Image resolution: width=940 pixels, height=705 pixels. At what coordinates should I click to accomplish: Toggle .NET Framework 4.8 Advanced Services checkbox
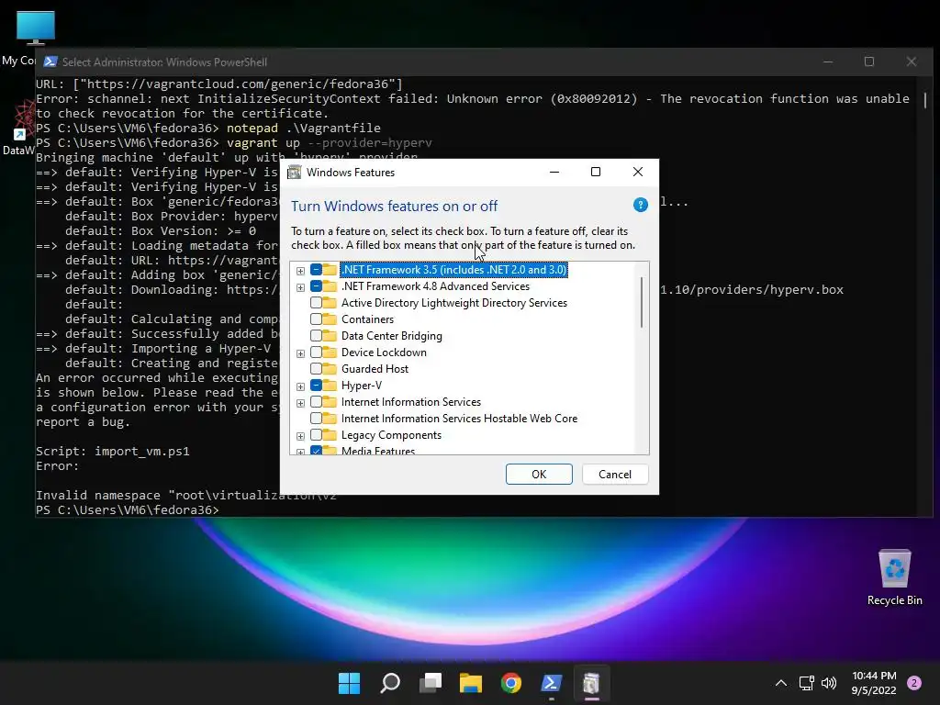click(316, 286)
